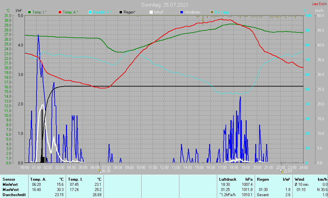Image resolution: width=328 pixels, height=198 pixels.
Task: Click the blue Windböen legend swatch
Action: (182, 12)
